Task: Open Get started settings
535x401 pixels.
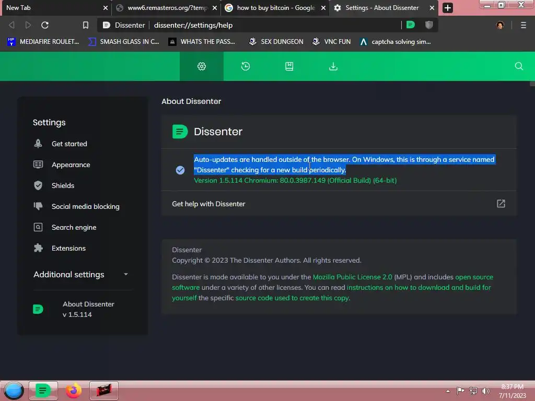Action: pyautogui.click(x=69, y=144)
